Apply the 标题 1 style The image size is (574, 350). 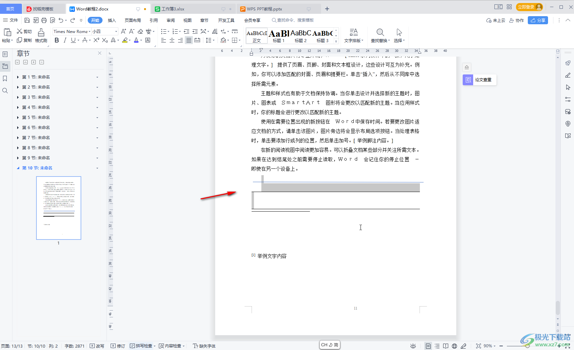[x=279, y=36]
